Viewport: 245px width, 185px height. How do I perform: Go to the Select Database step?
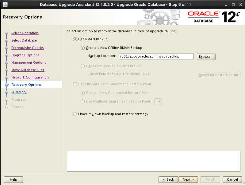pyautogui.click(x=24, y=40)
